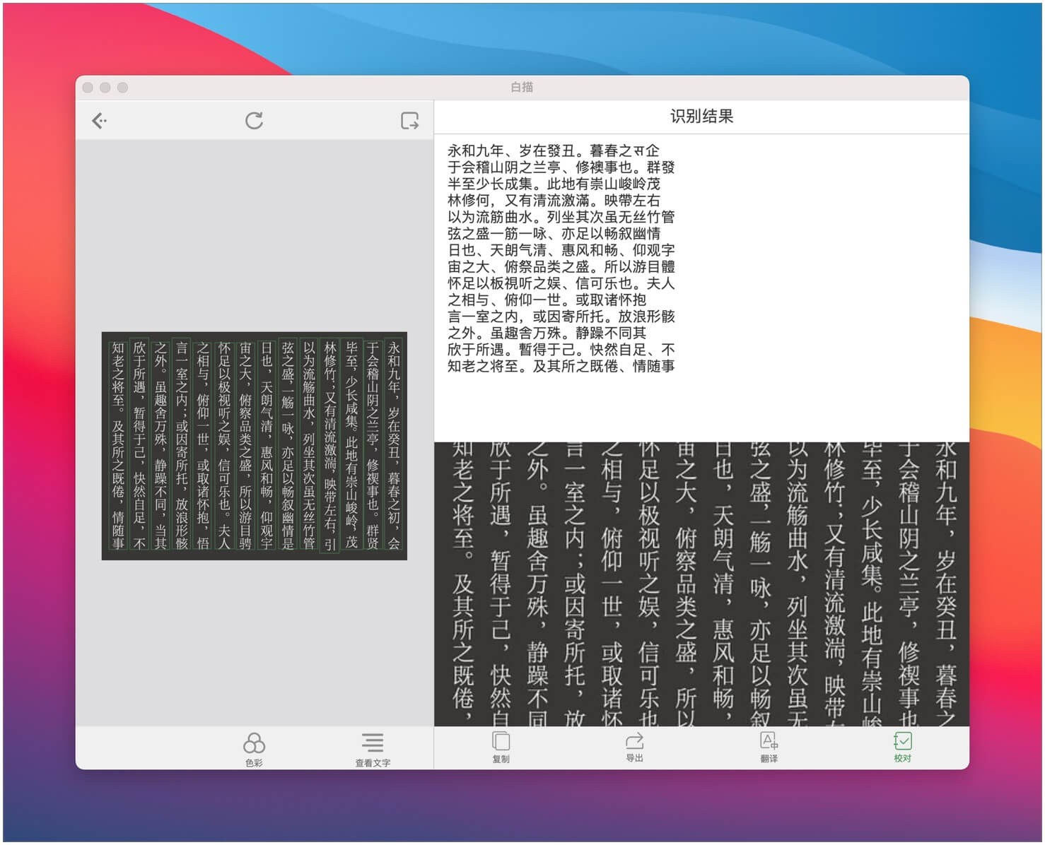The image size is (1045, 845).
Task: Click the recognized line starting 林修何
Action: (553, 201)
